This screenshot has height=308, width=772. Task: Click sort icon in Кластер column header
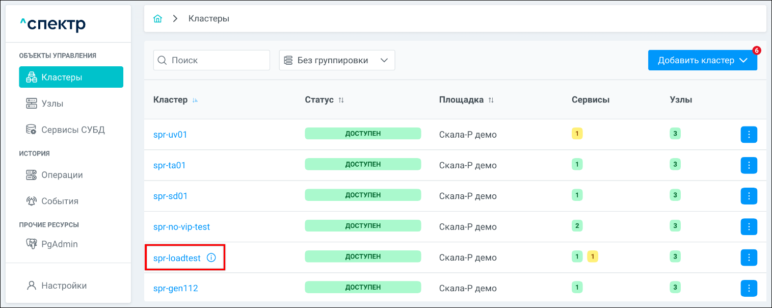pos(195,100)
